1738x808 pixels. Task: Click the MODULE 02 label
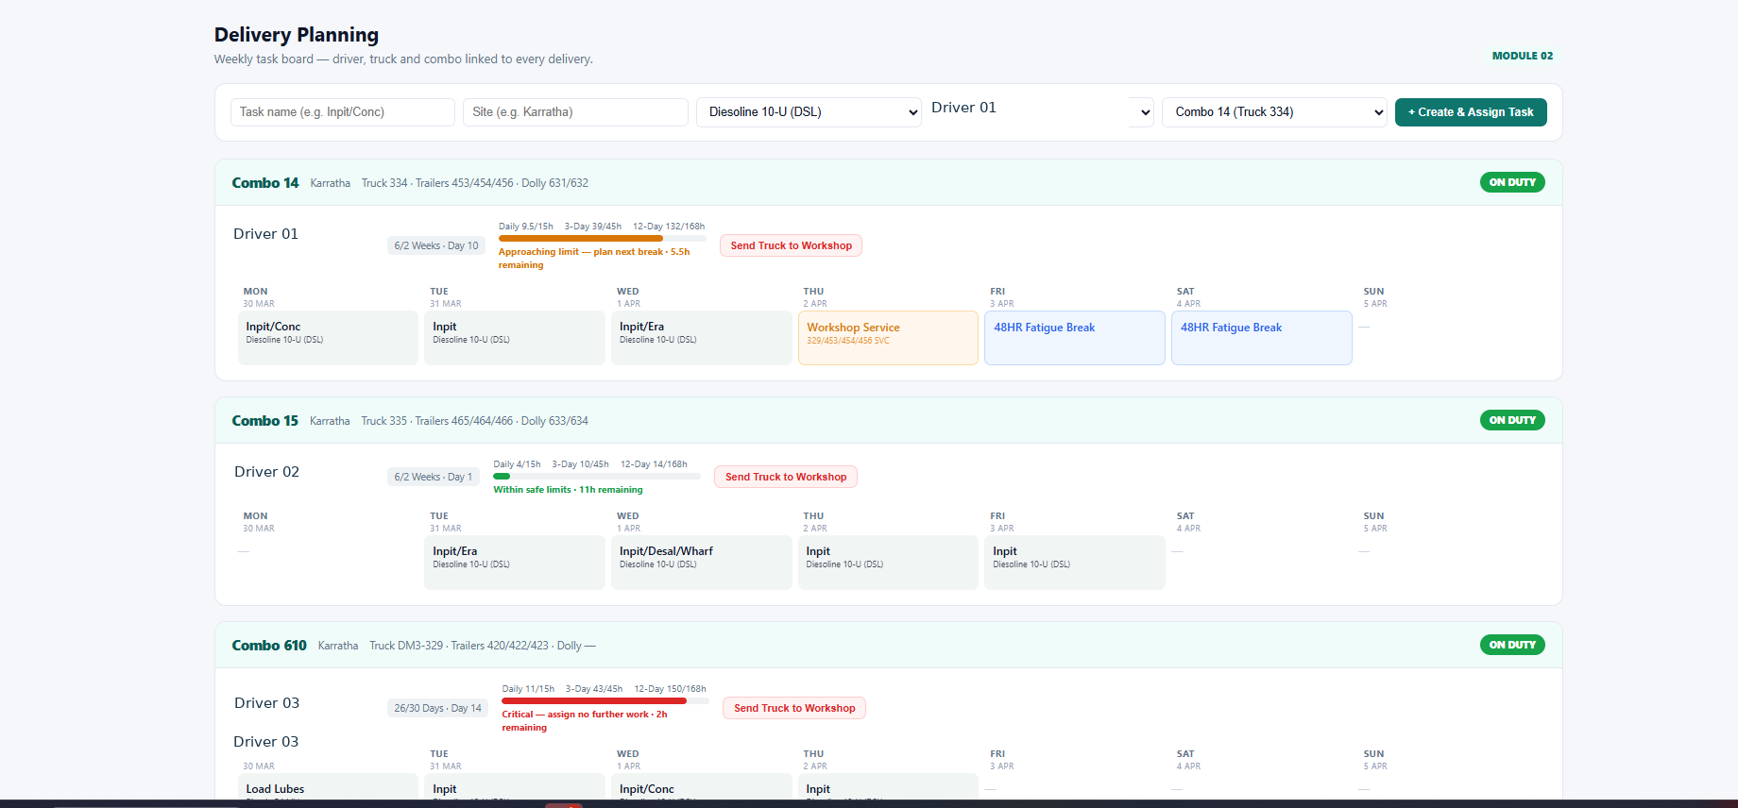tap(1523, 56)
